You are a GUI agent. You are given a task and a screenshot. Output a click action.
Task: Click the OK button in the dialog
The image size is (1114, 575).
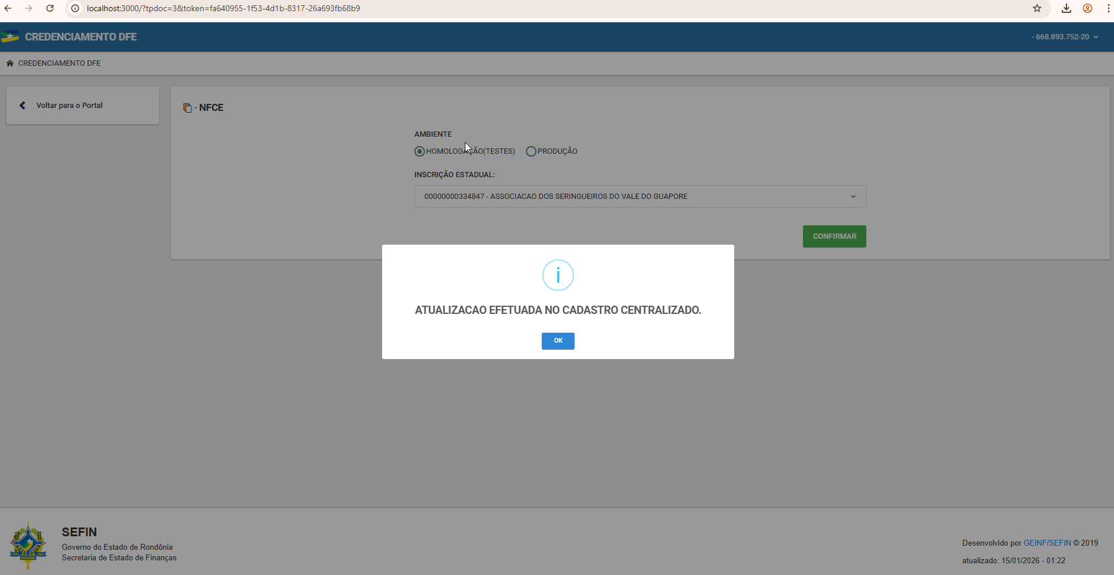[558, 341]
